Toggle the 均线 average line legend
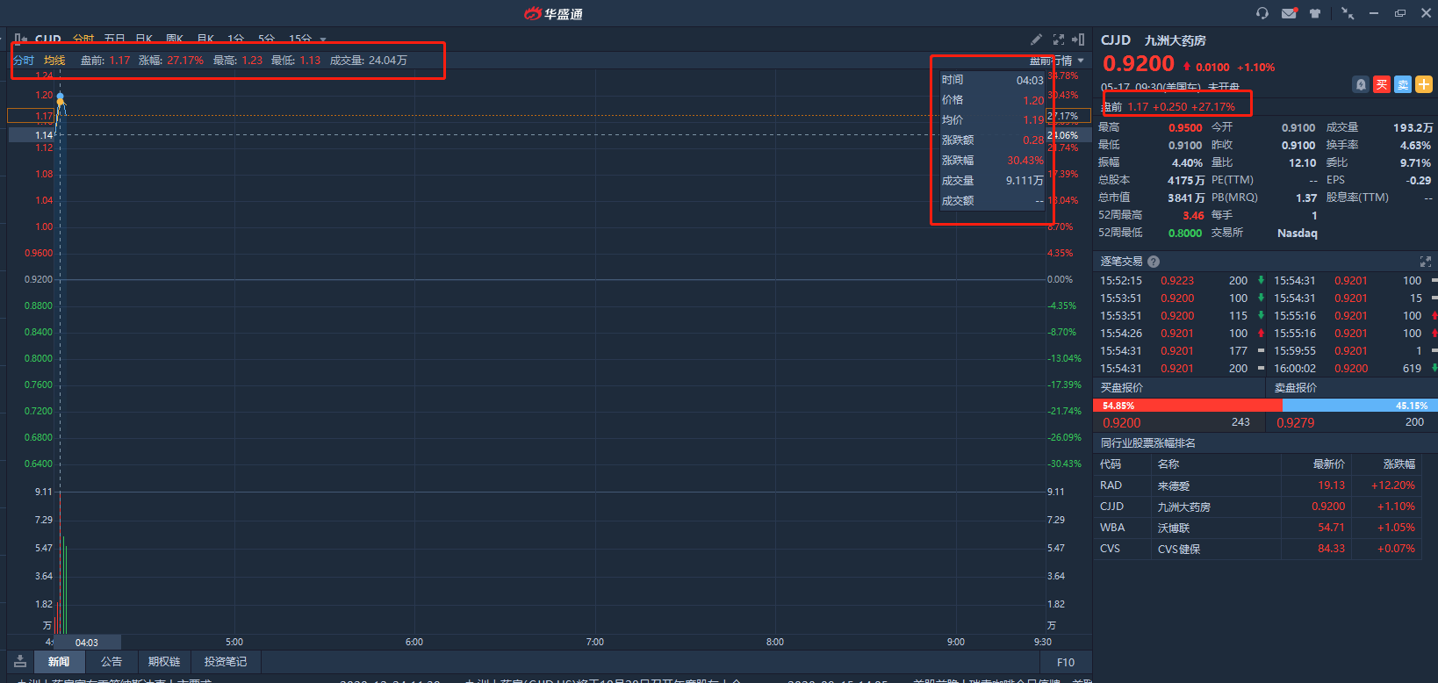Screen dimensions: 1438x683 point(54,61)
